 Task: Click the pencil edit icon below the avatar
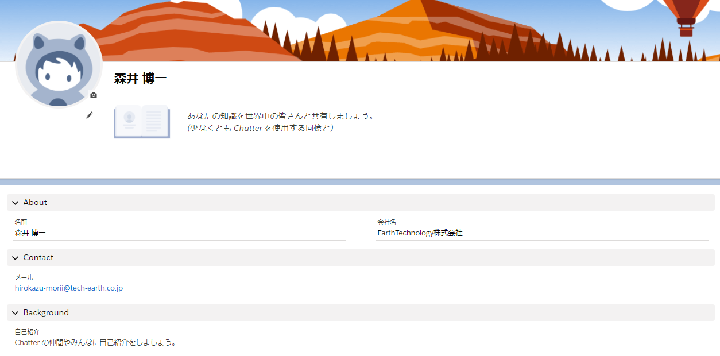tap(90, 115)
